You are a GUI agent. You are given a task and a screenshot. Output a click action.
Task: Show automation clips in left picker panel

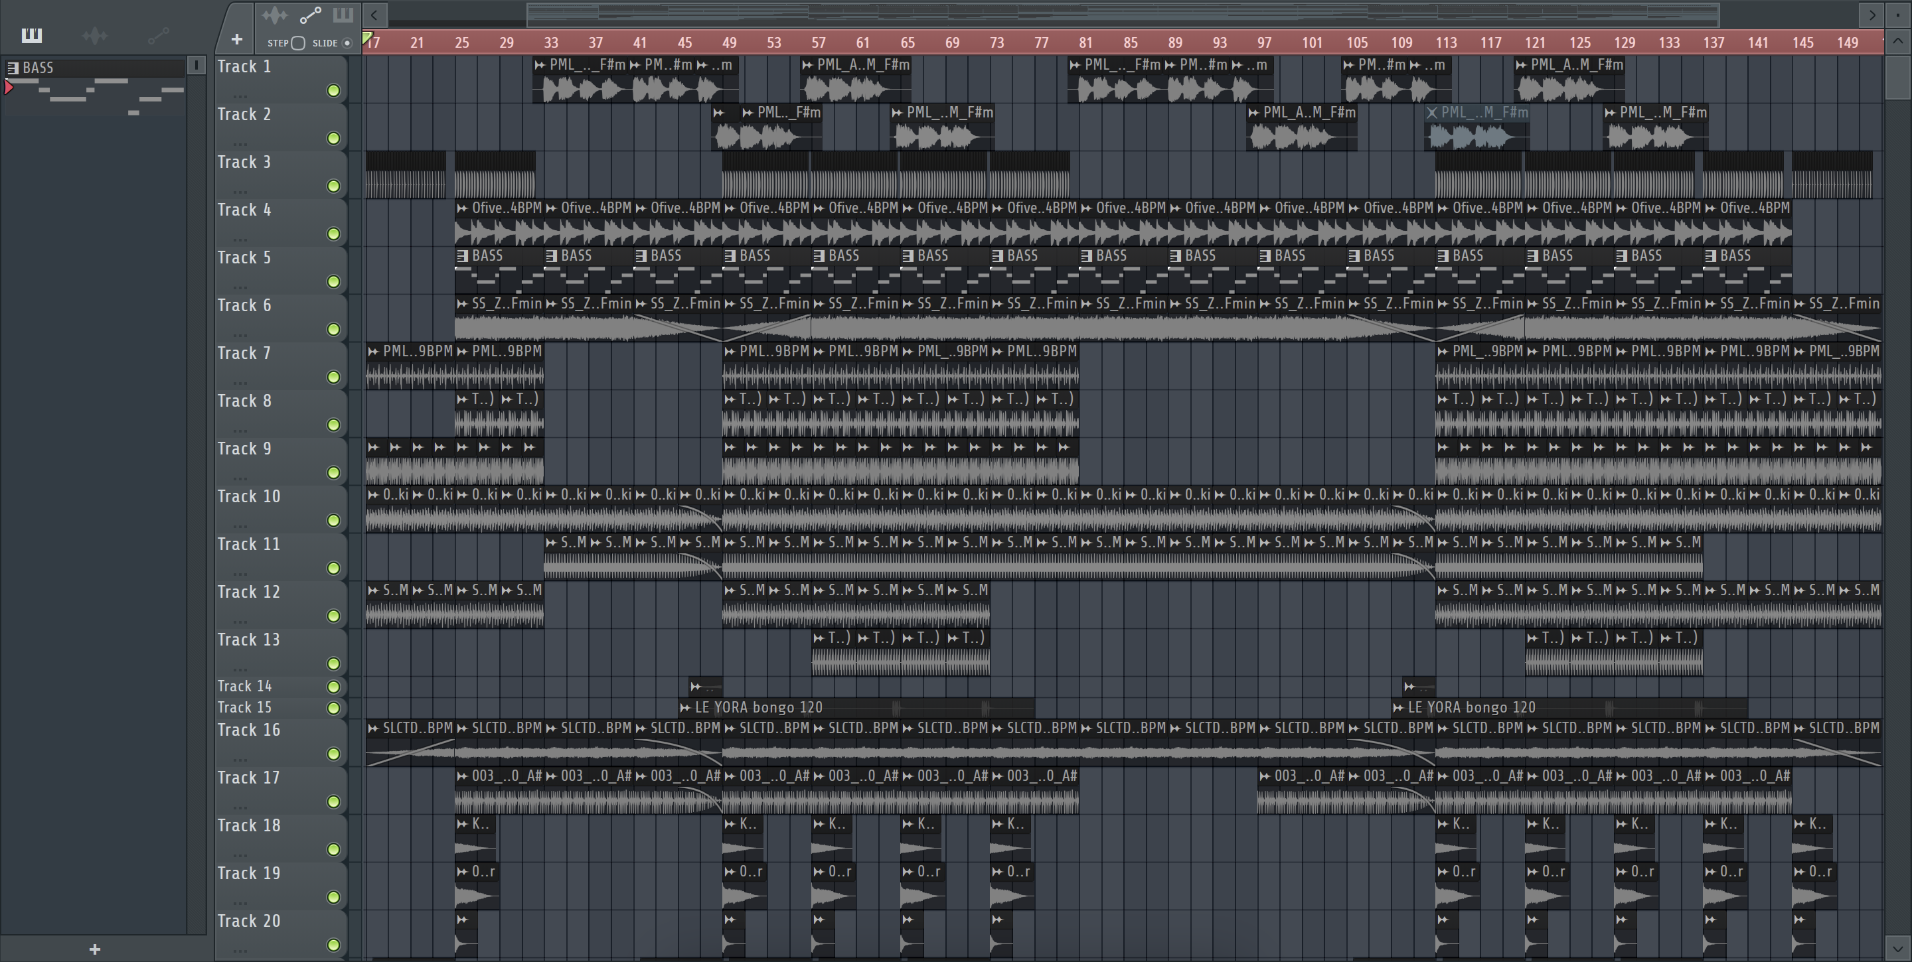pyautogui.click(x=159, y=35)
